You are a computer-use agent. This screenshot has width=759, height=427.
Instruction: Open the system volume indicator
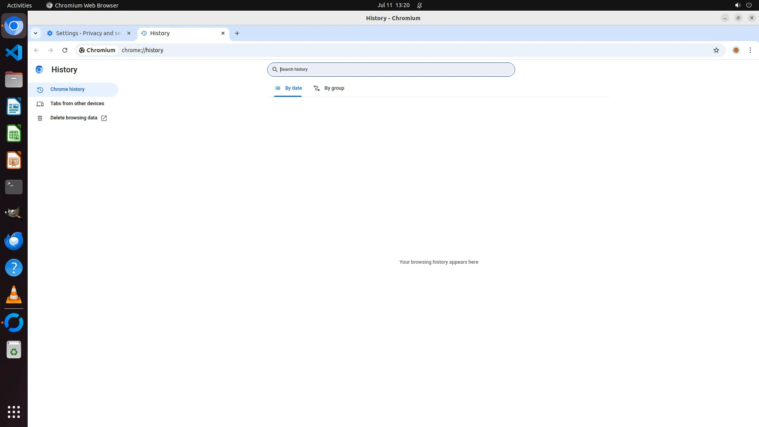(x=737, y=5)
